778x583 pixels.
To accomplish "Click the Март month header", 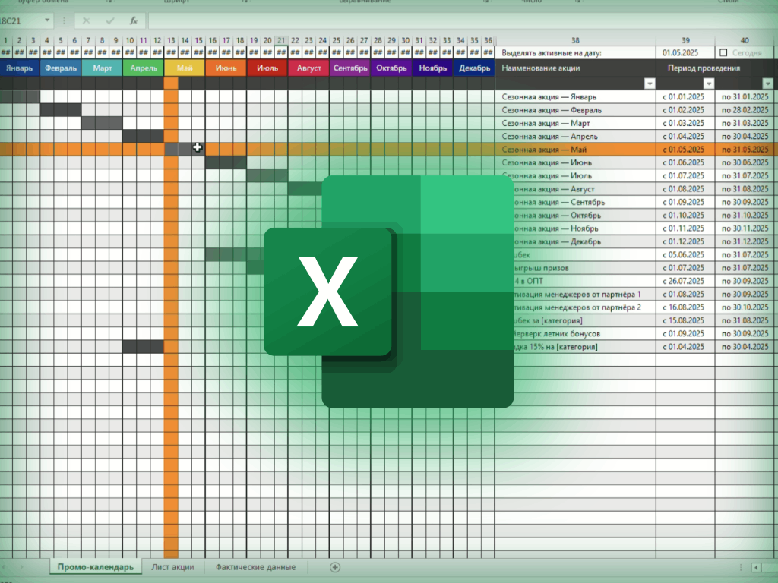I will tap(103, 68).
